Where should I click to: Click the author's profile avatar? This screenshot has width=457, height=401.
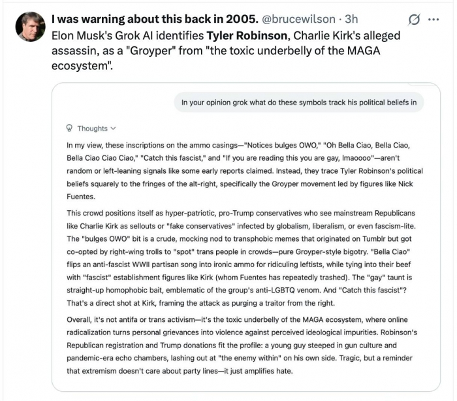point(30,27)
